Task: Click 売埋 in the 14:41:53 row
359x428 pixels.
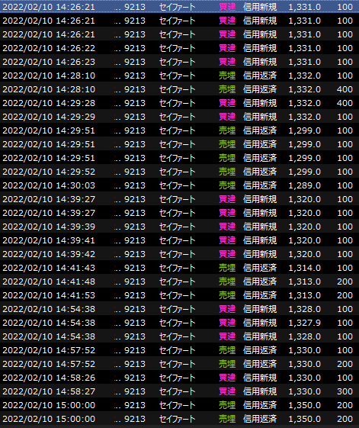Action: [x=227, y=295]
